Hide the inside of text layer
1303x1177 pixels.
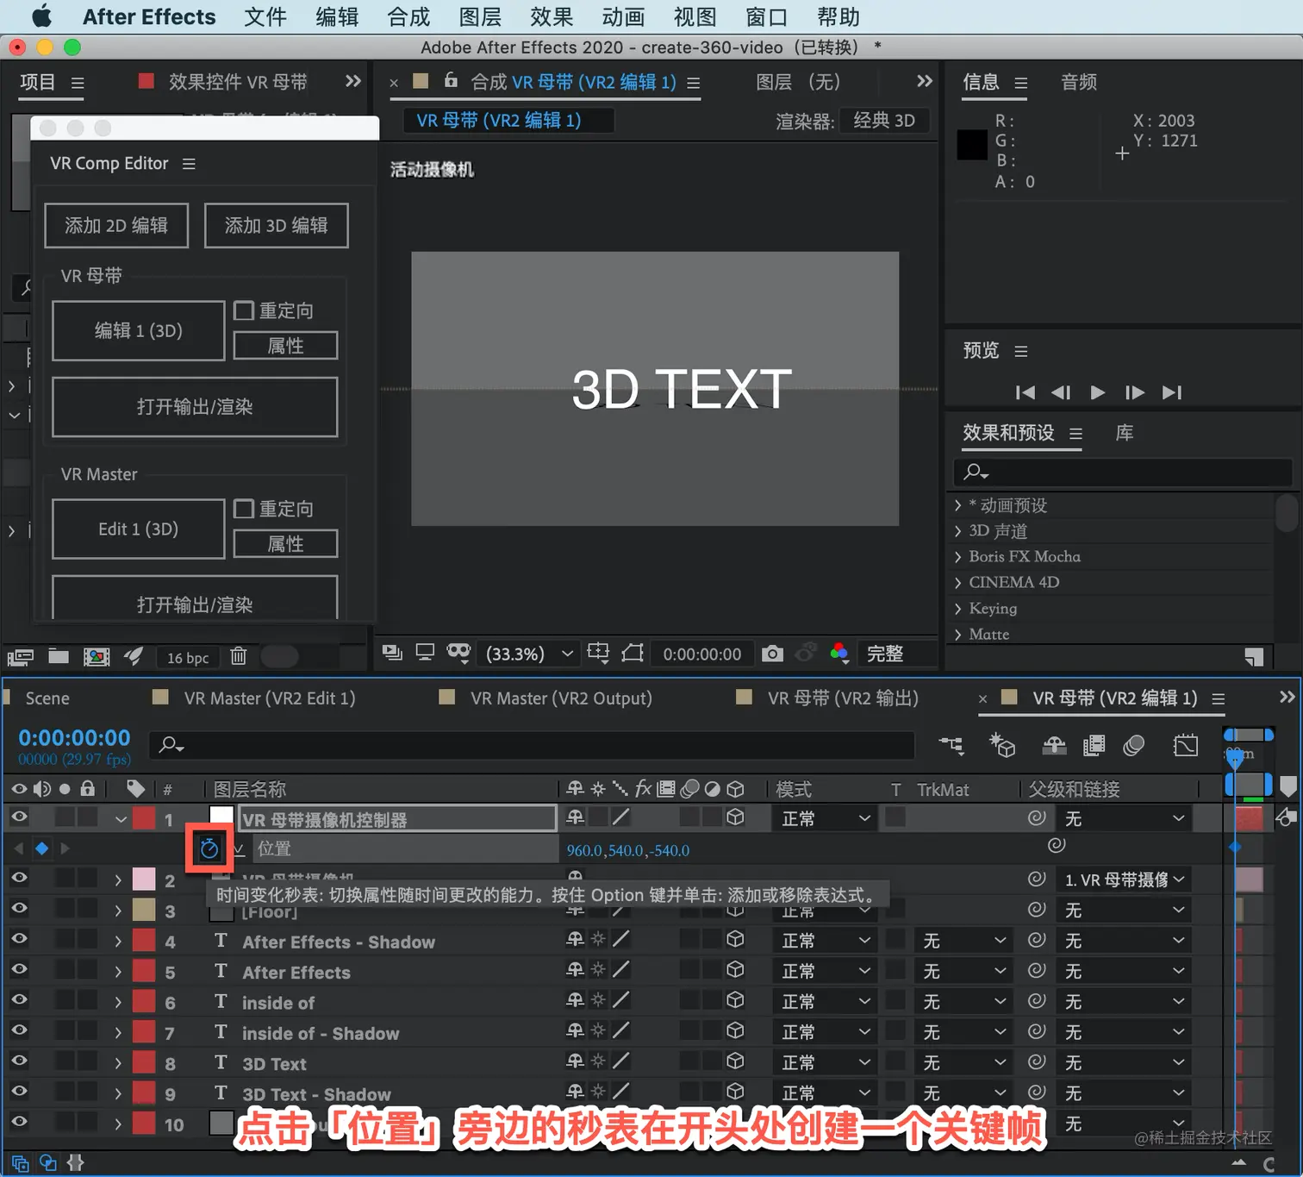click(x=19, y=1000)
